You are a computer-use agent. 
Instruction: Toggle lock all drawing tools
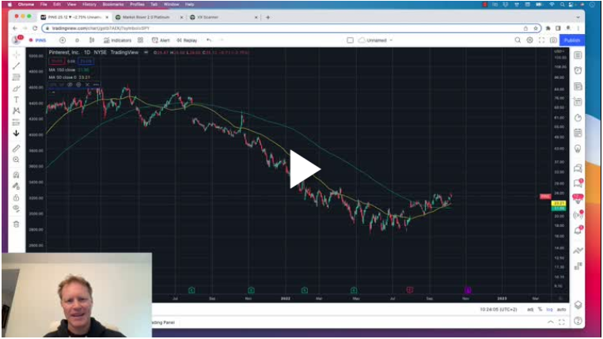(16, 198)
